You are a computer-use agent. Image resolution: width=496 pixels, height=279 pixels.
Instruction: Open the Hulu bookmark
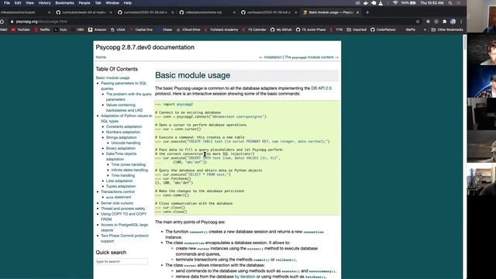tap(60, 29)
